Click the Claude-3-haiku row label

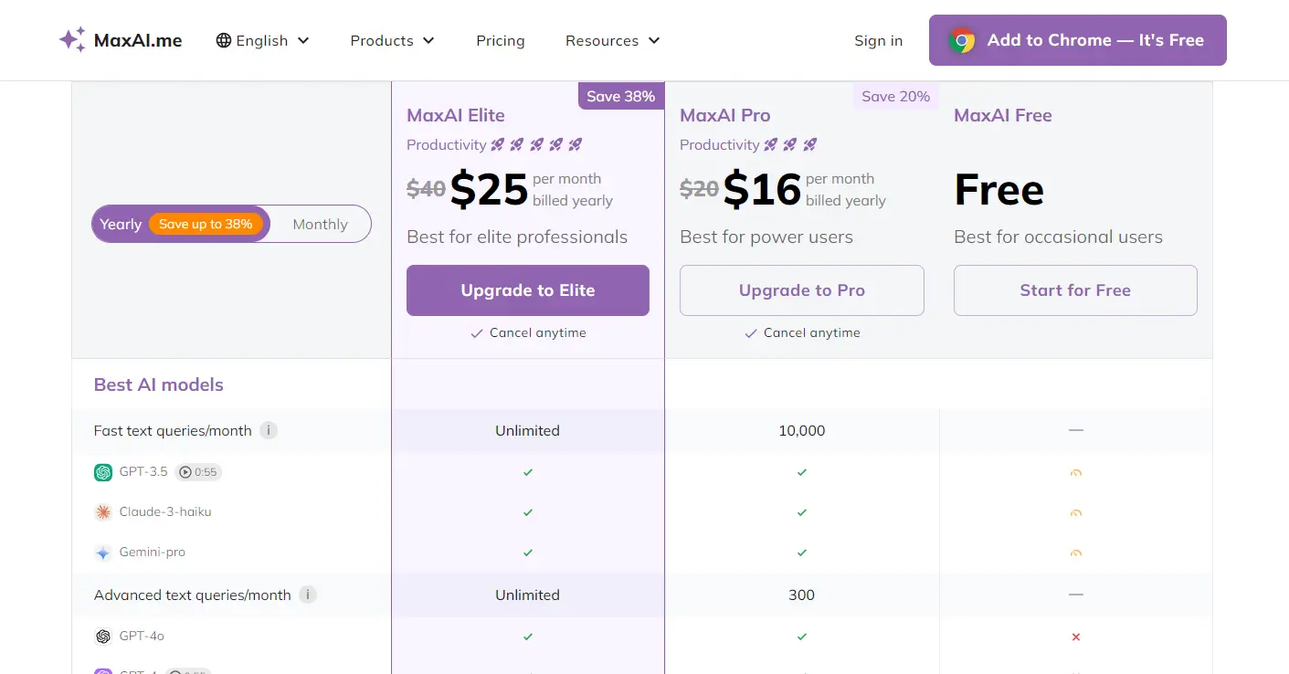pyautogui.click(x=165, y=512)
